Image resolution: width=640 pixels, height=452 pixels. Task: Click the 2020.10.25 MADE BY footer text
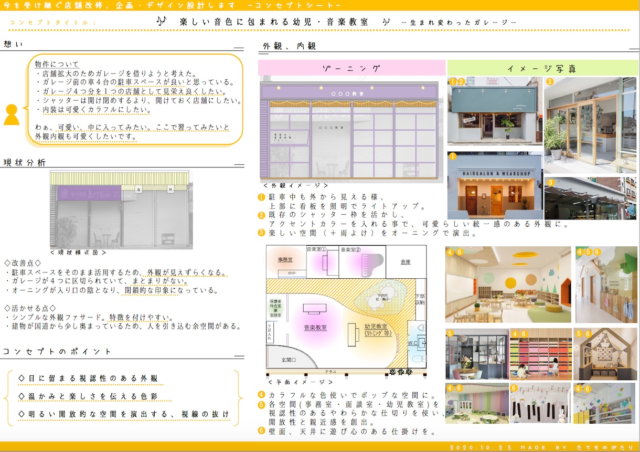point(542,447)
